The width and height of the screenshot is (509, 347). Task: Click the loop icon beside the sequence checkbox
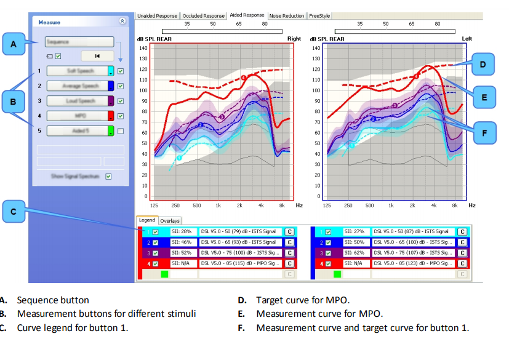49,56
